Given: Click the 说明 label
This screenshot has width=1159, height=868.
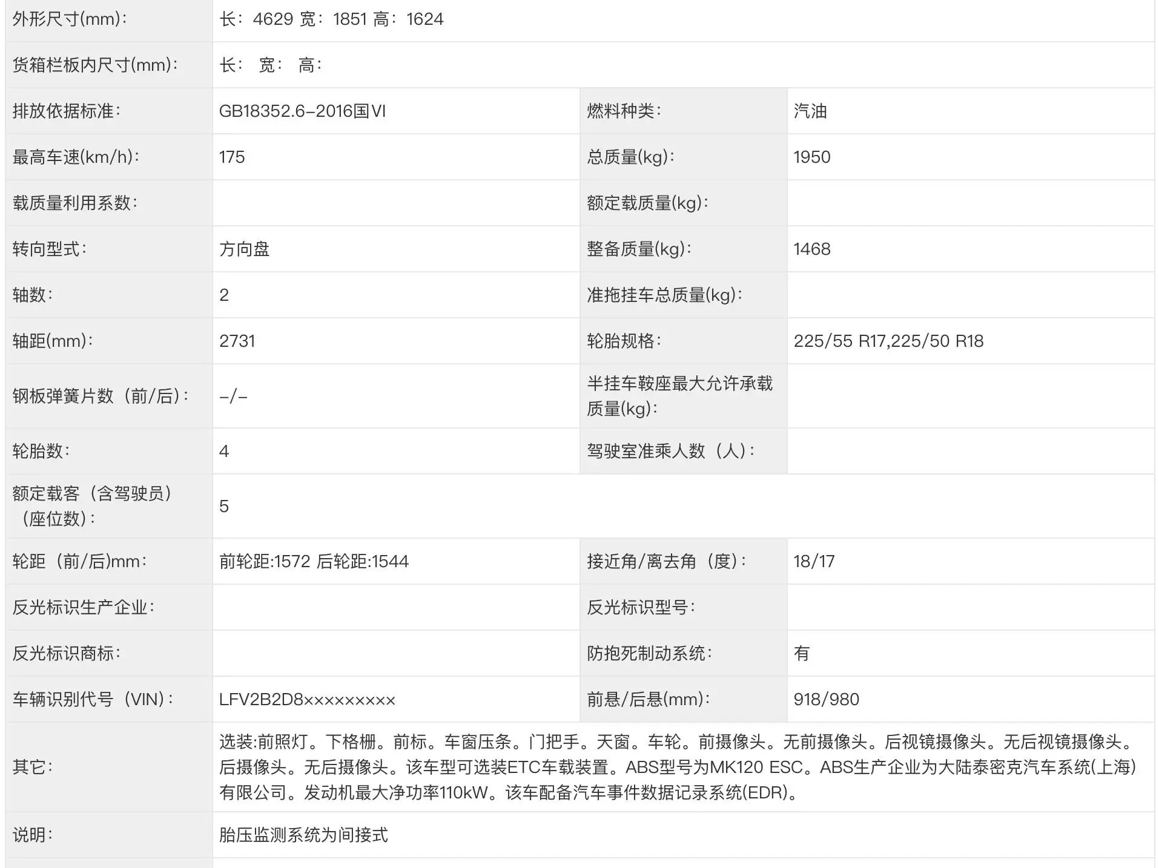Looking at the screenshot, I should tap(33, 835).
